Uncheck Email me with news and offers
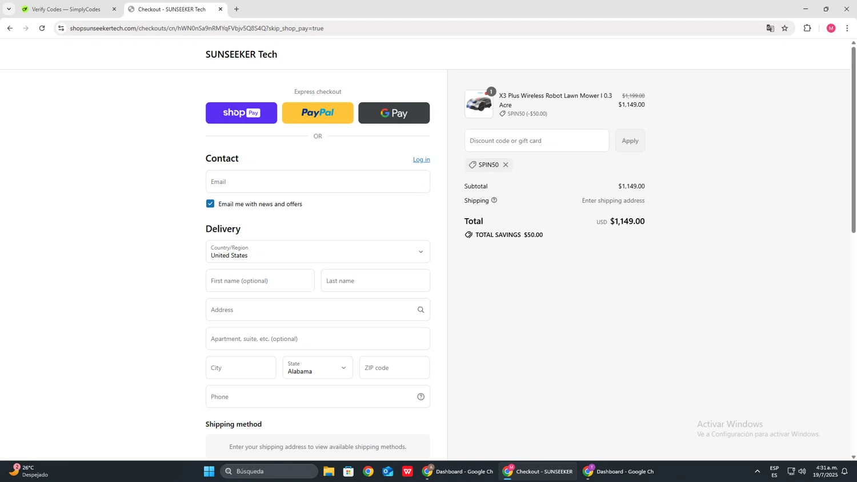This screenshot has height=482, width=857. point(210,204)
